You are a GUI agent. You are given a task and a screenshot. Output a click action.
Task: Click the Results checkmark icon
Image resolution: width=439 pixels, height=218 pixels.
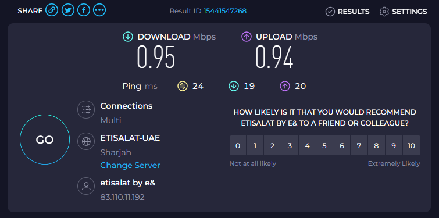(330, 12)
